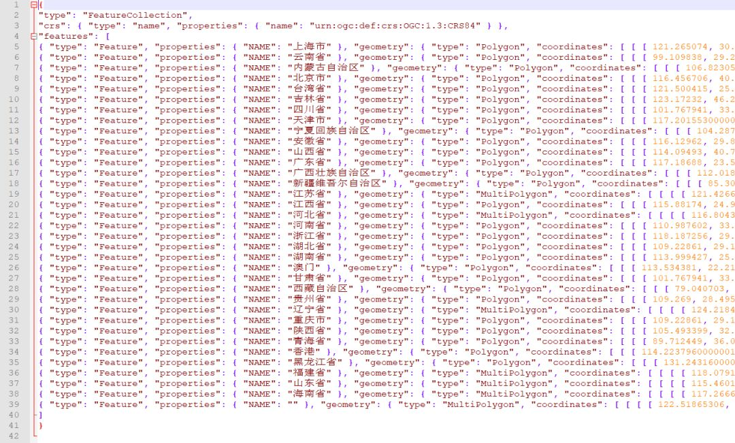Click the name 新疆维吾尔自治区
735x443 pixels.
(337, 184)
